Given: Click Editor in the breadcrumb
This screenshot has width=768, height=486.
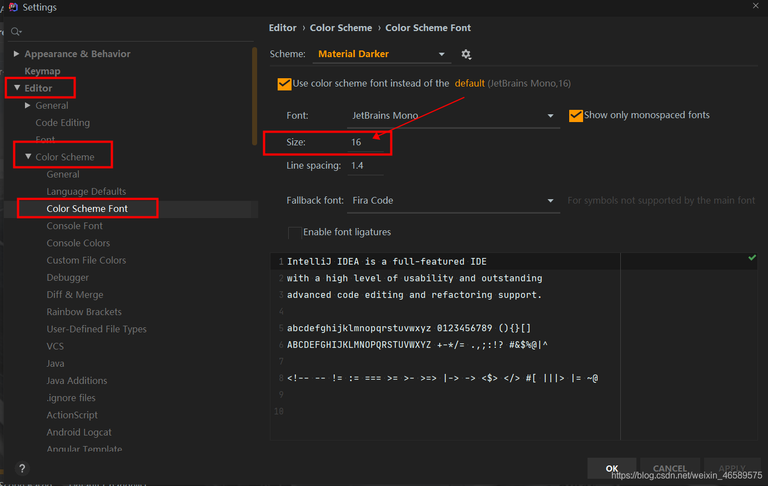Looking at the screenshot, I should point(283,28).
